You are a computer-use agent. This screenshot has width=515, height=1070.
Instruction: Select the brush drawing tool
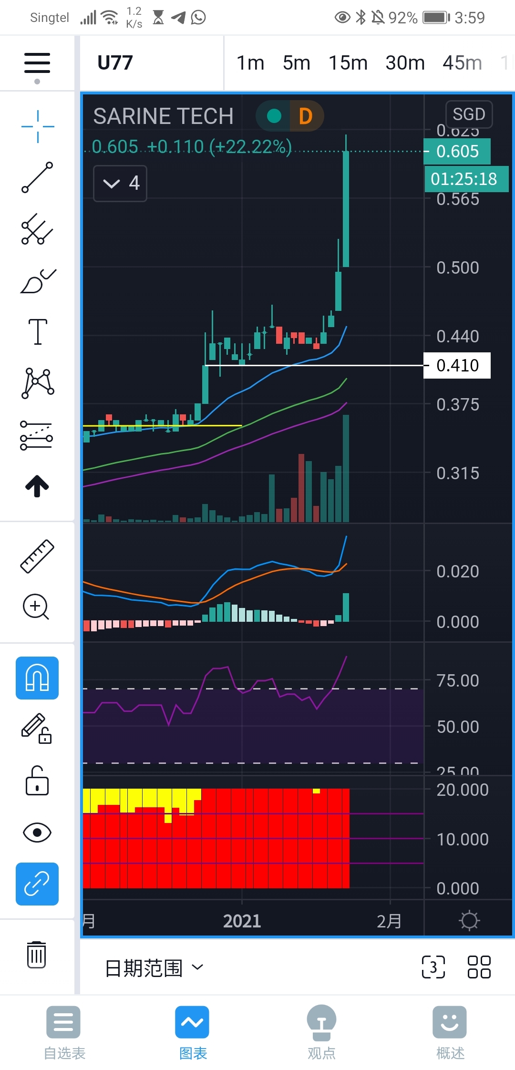point(38,280)
